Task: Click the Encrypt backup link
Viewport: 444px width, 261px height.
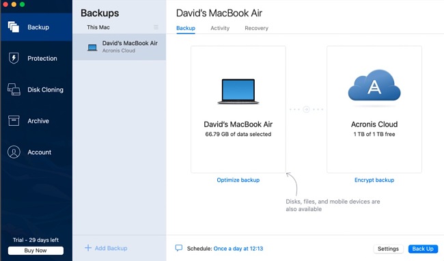Action: tap(374, 180)
